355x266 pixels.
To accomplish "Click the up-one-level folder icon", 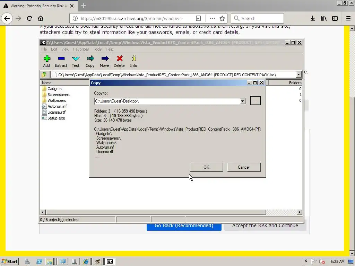I will (44, 74).
